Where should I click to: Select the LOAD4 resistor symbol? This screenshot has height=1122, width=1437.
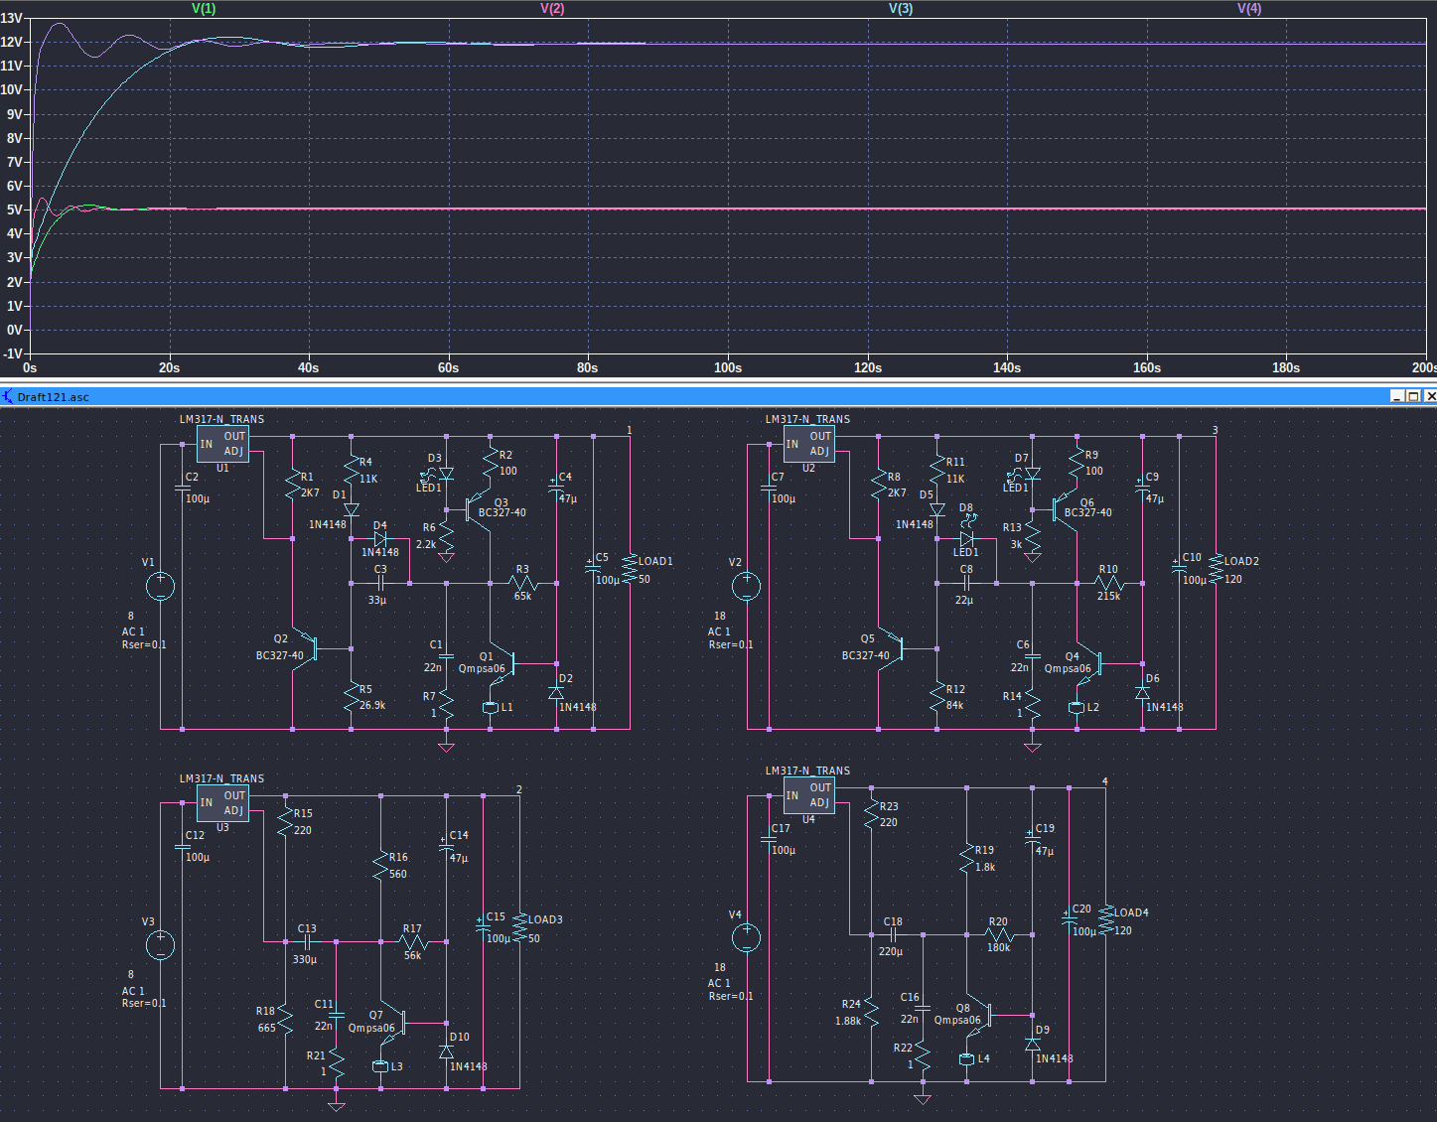pyautogui.click(x=1106, y=921)
